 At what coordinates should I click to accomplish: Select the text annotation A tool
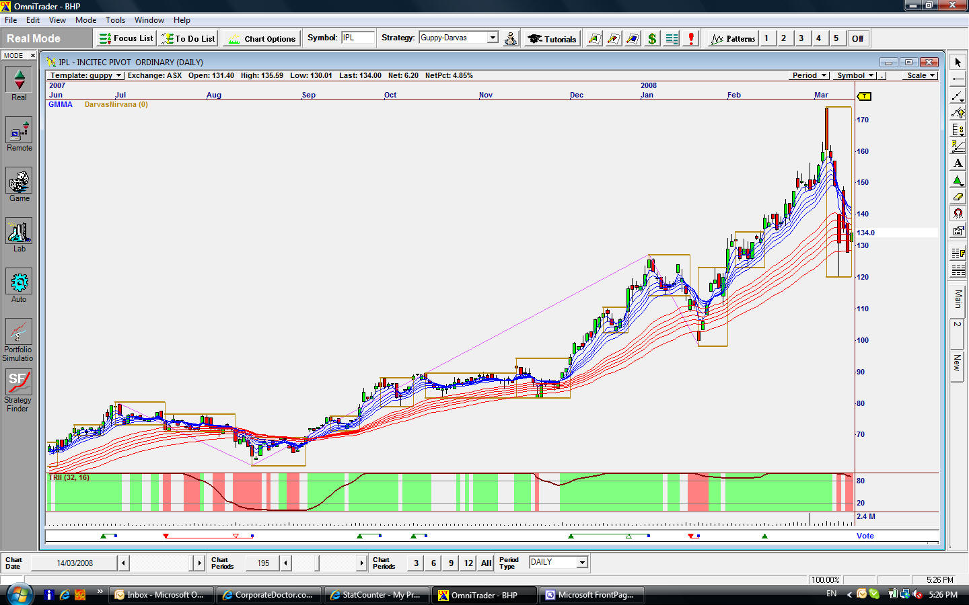pos(958,163)
